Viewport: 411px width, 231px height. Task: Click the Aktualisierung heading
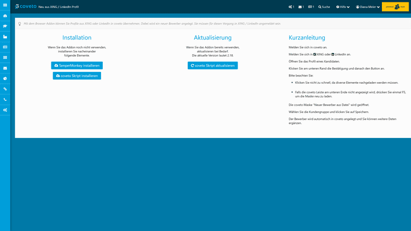pos(212,38)
